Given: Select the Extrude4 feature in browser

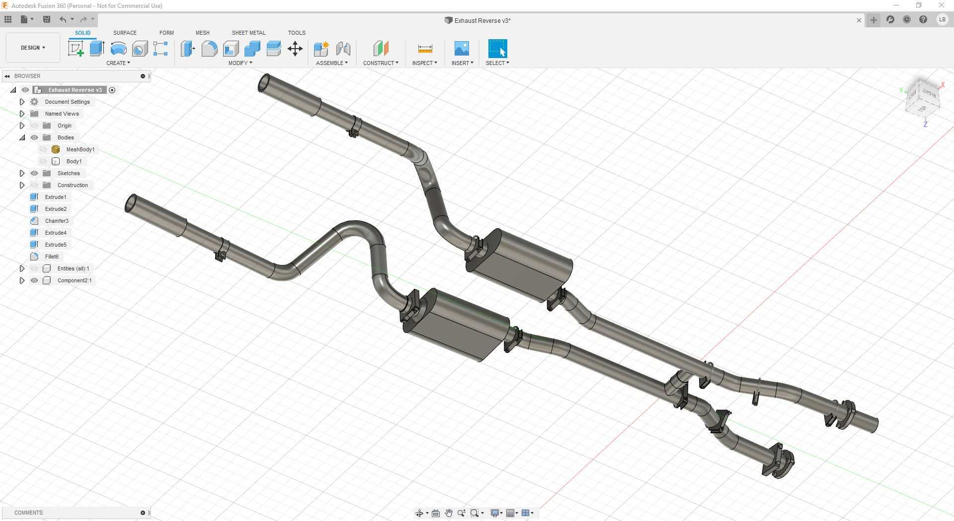Looking at the screenshot, I should tap(56, 233).
